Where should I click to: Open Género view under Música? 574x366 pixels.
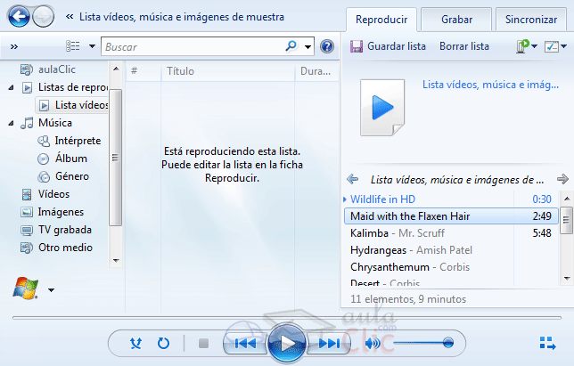tap(63, 176)
